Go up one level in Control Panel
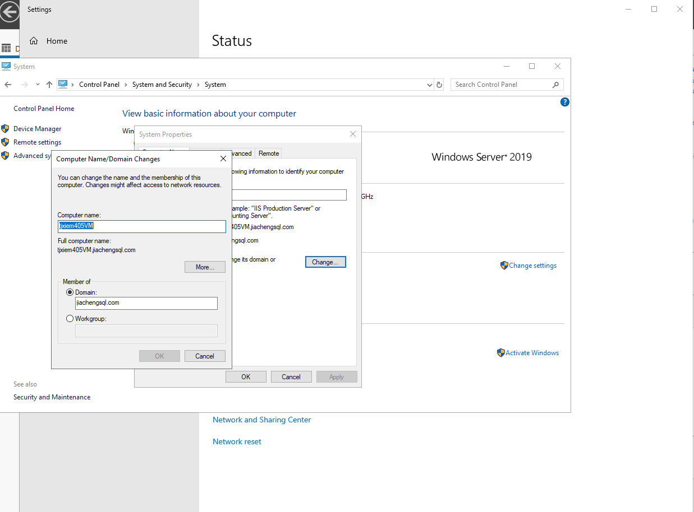694x512 pixels. pyautogui.click(x=49, y=85)
